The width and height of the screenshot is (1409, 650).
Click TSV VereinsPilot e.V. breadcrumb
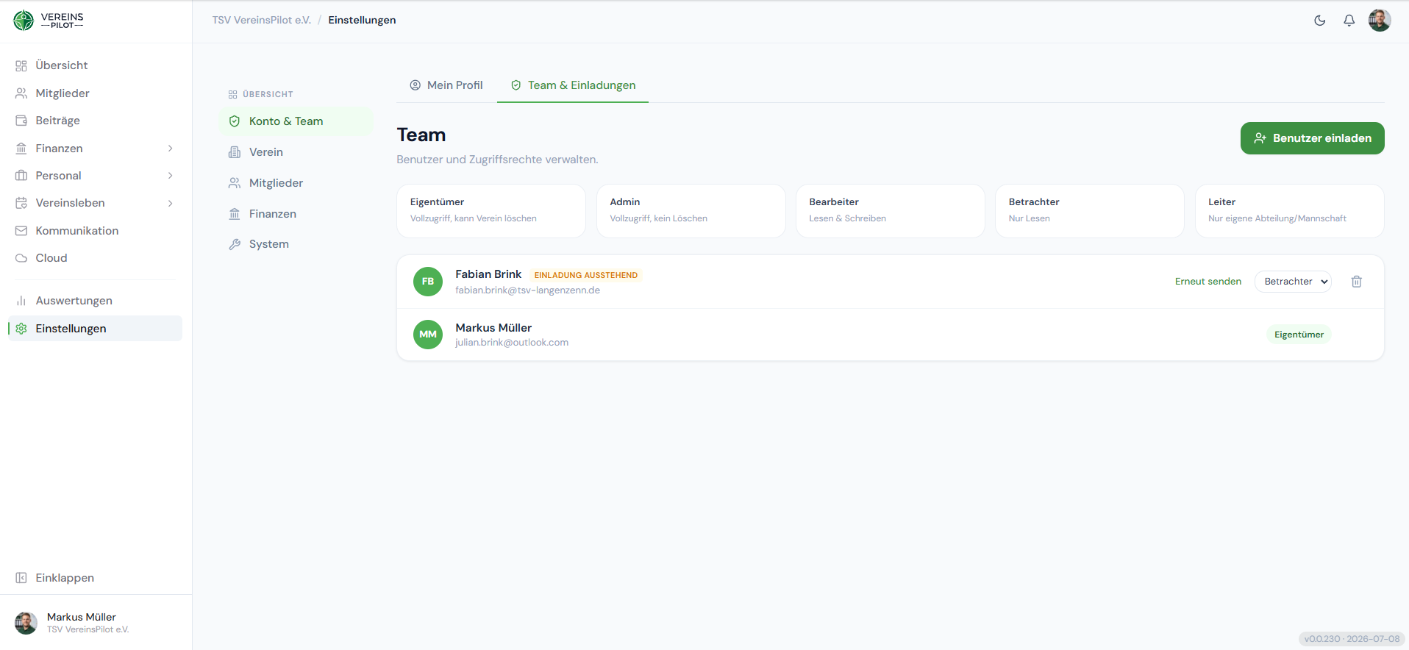click(x=262, y=20)
